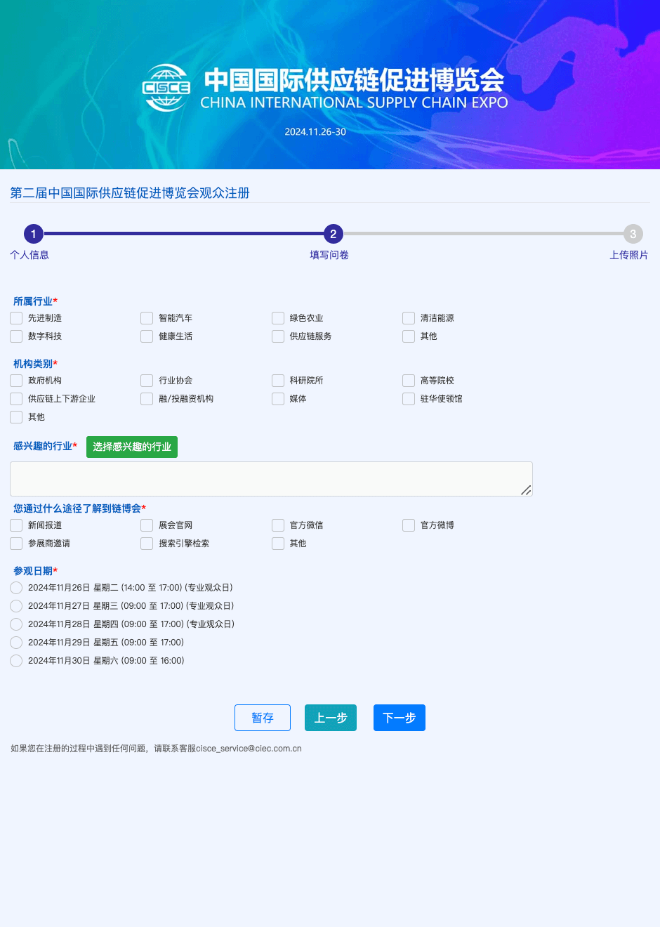The width and height of the screenshot is (660, 927).
Task: Click the 所属行业 field label
Action: (x=33, y=301)
